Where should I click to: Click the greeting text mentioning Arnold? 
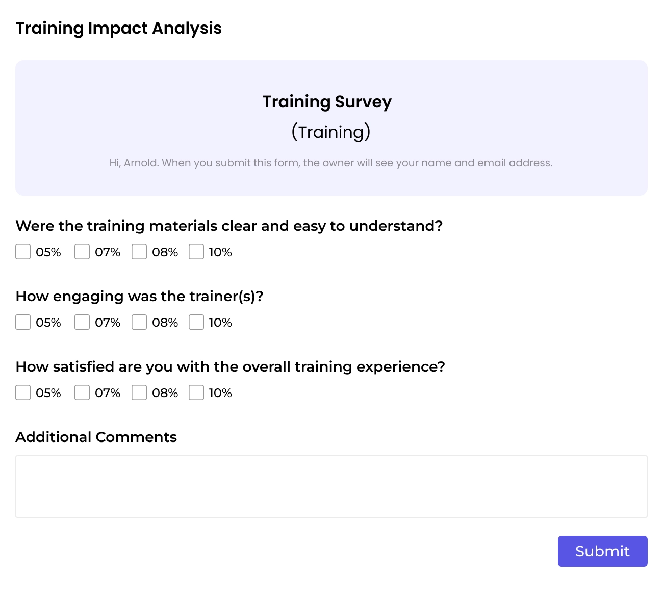coord(331,163)
